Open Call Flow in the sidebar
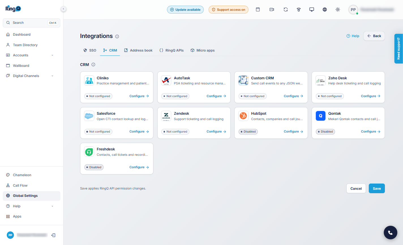The width and height of the screenshot is (403, 245). (31, 186)
